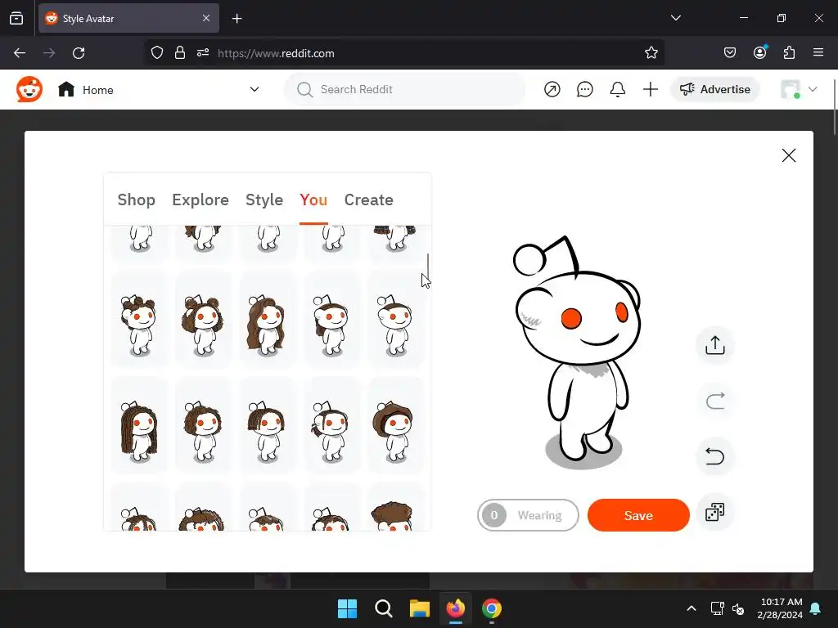
Task: Open Firefox application menu
Action: (818, 53)
